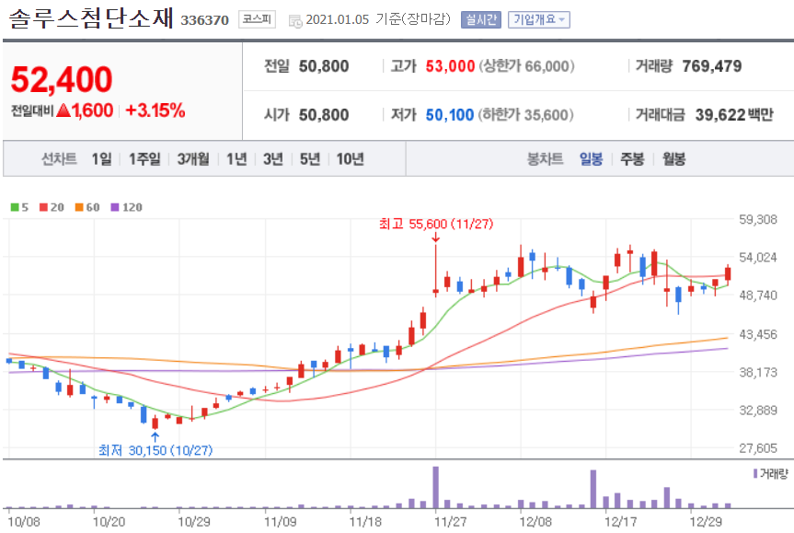
Task: Open the 실시간 real-time button
Action: pos(481,19)
